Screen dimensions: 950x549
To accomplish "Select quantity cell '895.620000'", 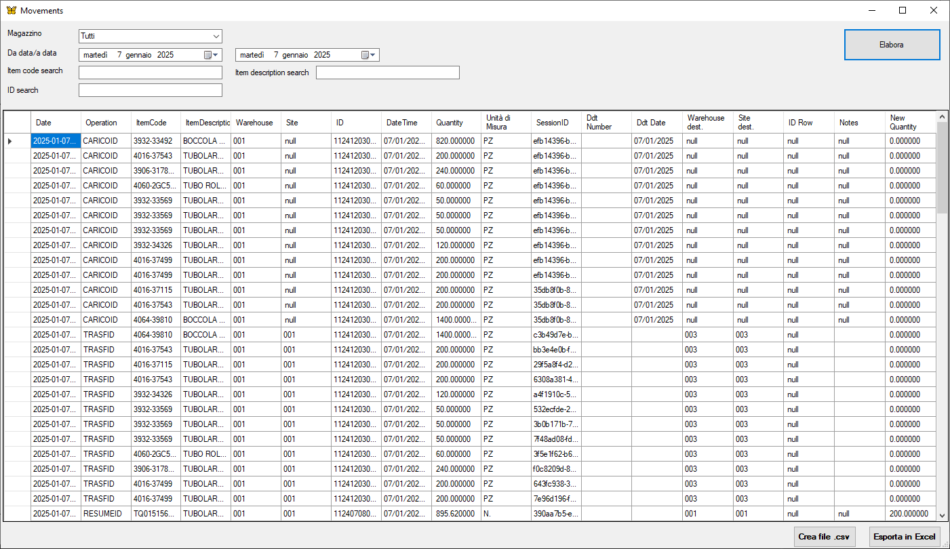I will (457, 514).
